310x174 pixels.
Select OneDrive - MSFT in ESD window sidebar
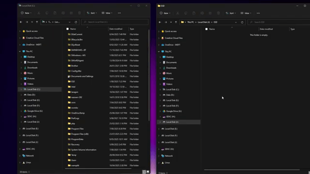tap(172, 45)
